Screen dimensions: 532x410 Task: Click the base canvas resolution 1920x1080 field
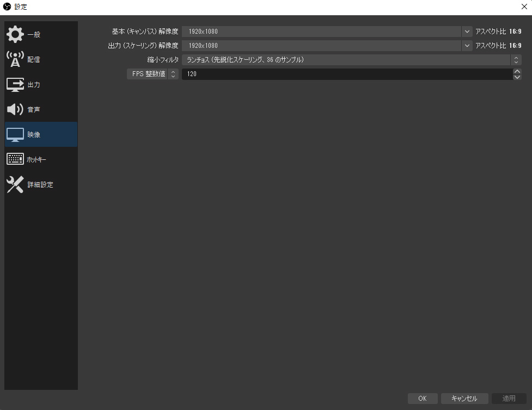[x=322, y=32]
